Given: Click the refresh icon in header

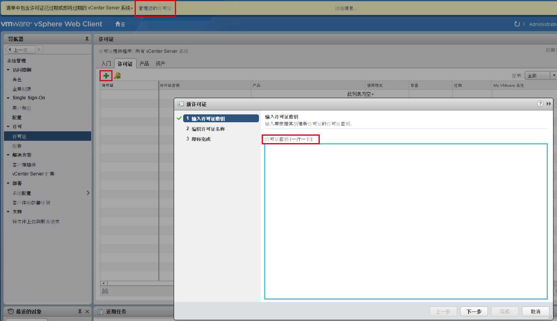Looking at the screenshot, I should 517,24.
